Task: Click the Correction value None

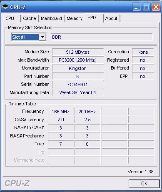Action: [143, 52]
